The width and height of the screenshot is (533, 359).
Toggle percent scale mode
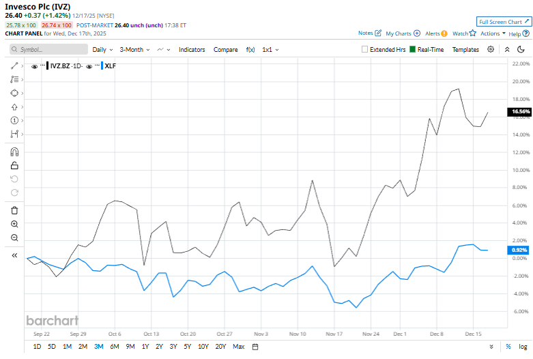508,347
